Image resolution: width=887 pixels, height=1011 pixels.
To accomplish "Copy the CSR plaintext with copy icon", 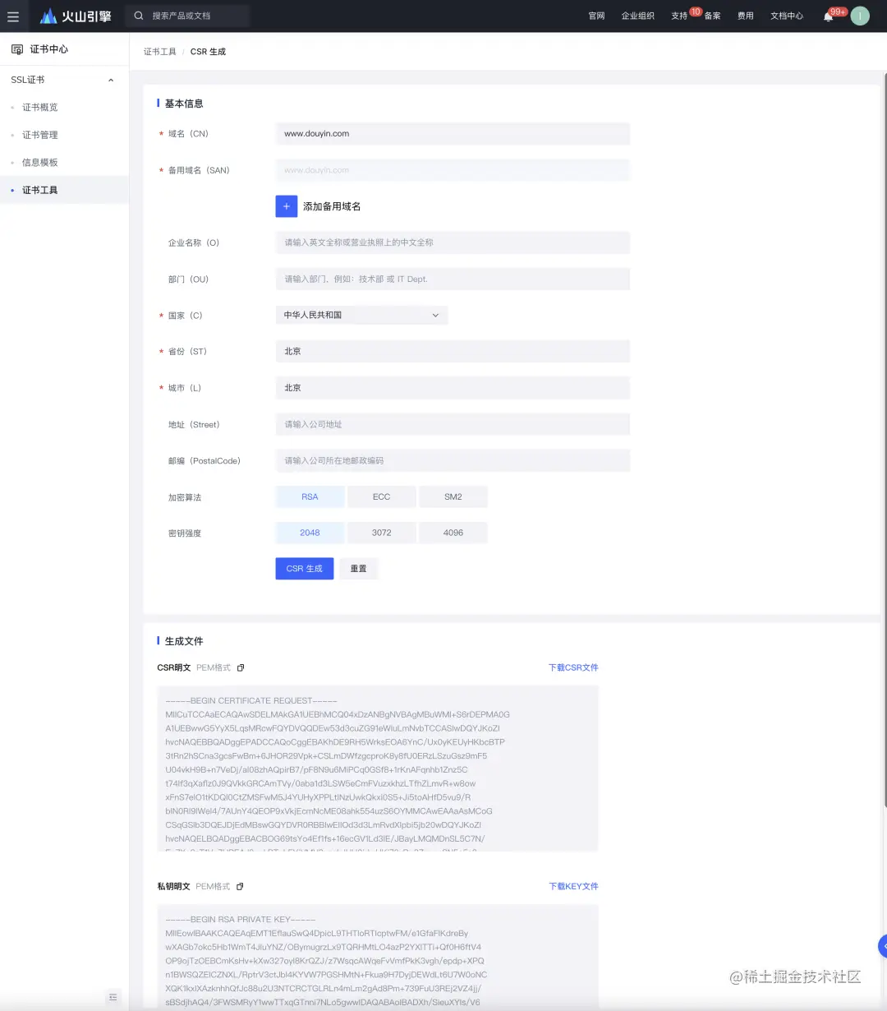I will coord(241,667).
